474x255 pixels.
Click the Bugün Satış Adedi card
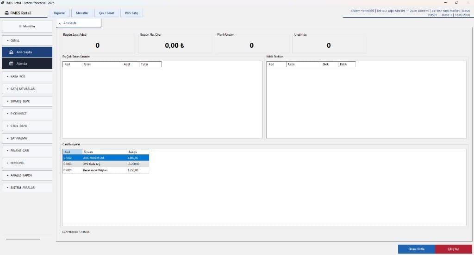click(98, 42)
